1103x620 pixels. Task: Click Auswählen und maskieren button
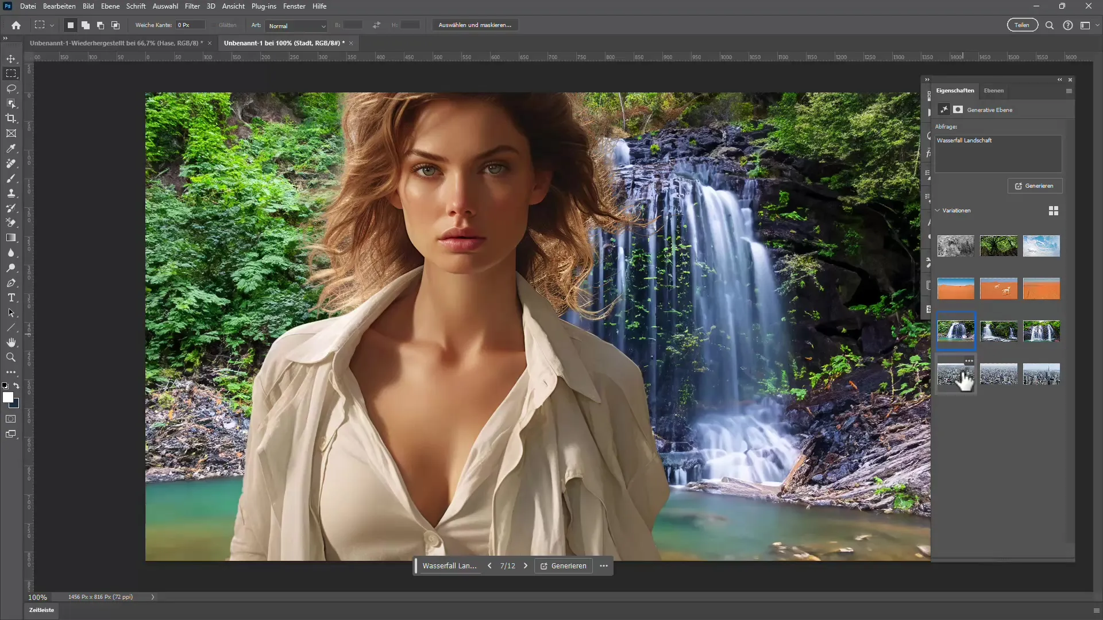pos(475,25)
